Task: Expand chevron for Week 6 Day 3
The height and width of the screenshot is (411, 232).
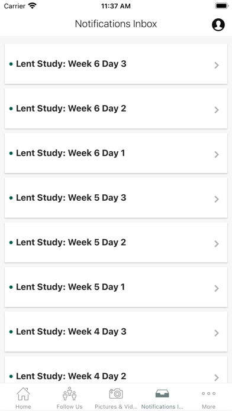Action: pos(217,66)
